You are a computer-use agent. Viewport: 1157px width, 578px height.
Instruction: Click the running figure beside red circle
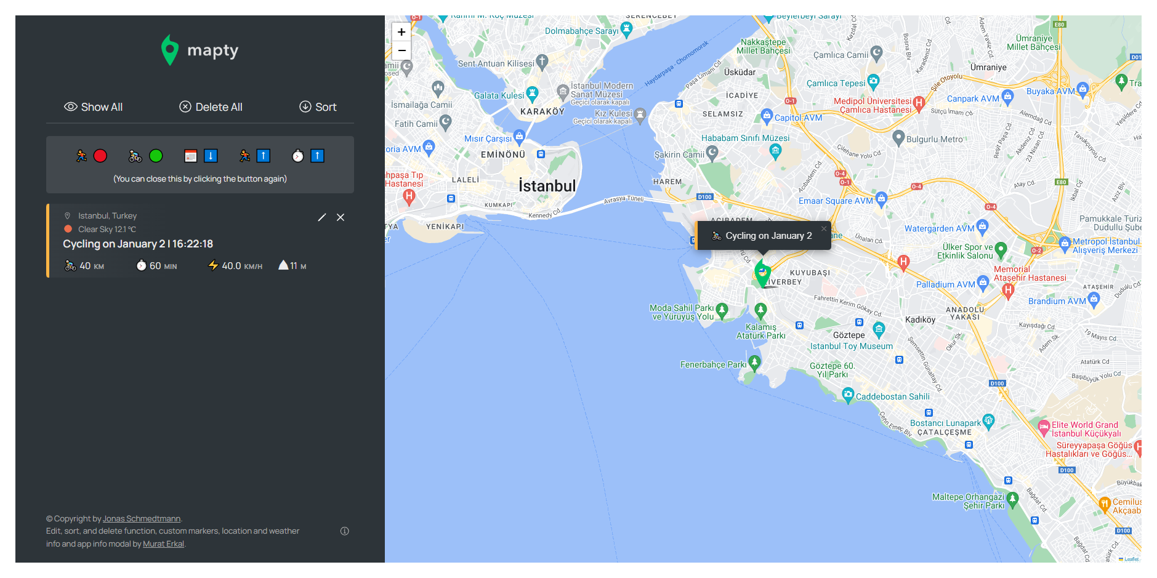pyautogui.click(x=81, y=156)
